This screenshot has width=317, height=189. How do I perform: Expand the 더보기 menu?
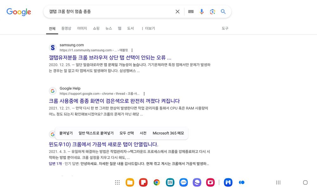click(148, 28)
